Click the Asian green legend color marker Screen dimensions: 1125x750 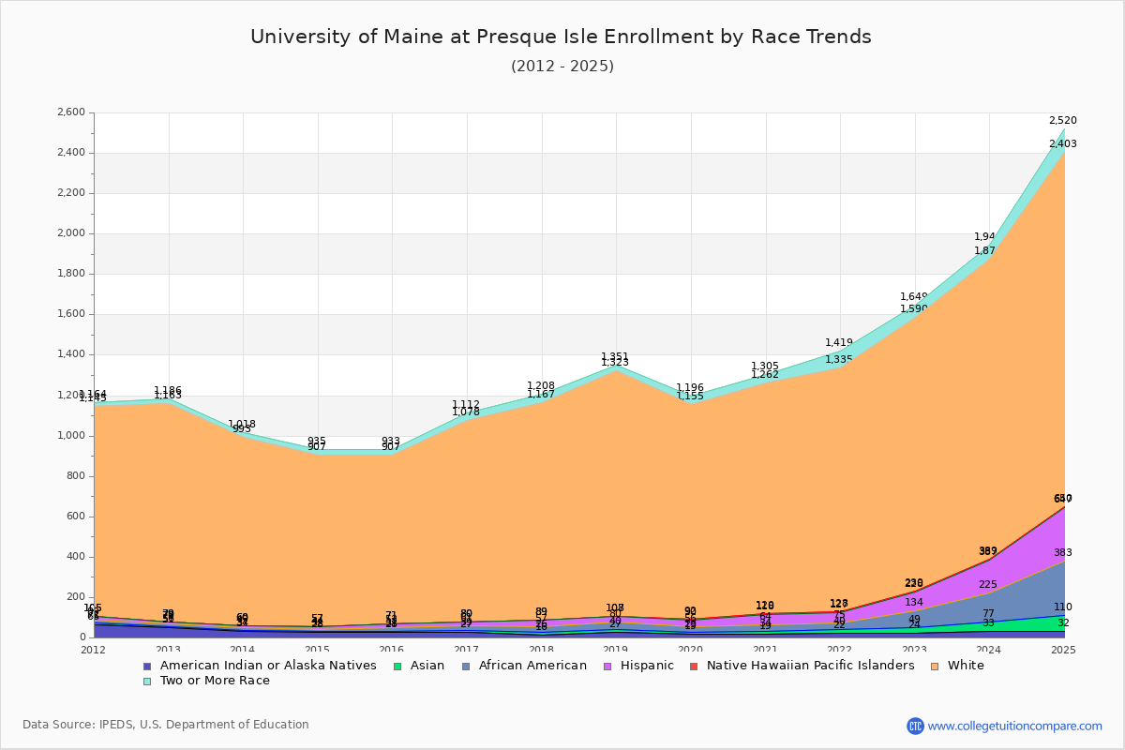coord(397,666)
